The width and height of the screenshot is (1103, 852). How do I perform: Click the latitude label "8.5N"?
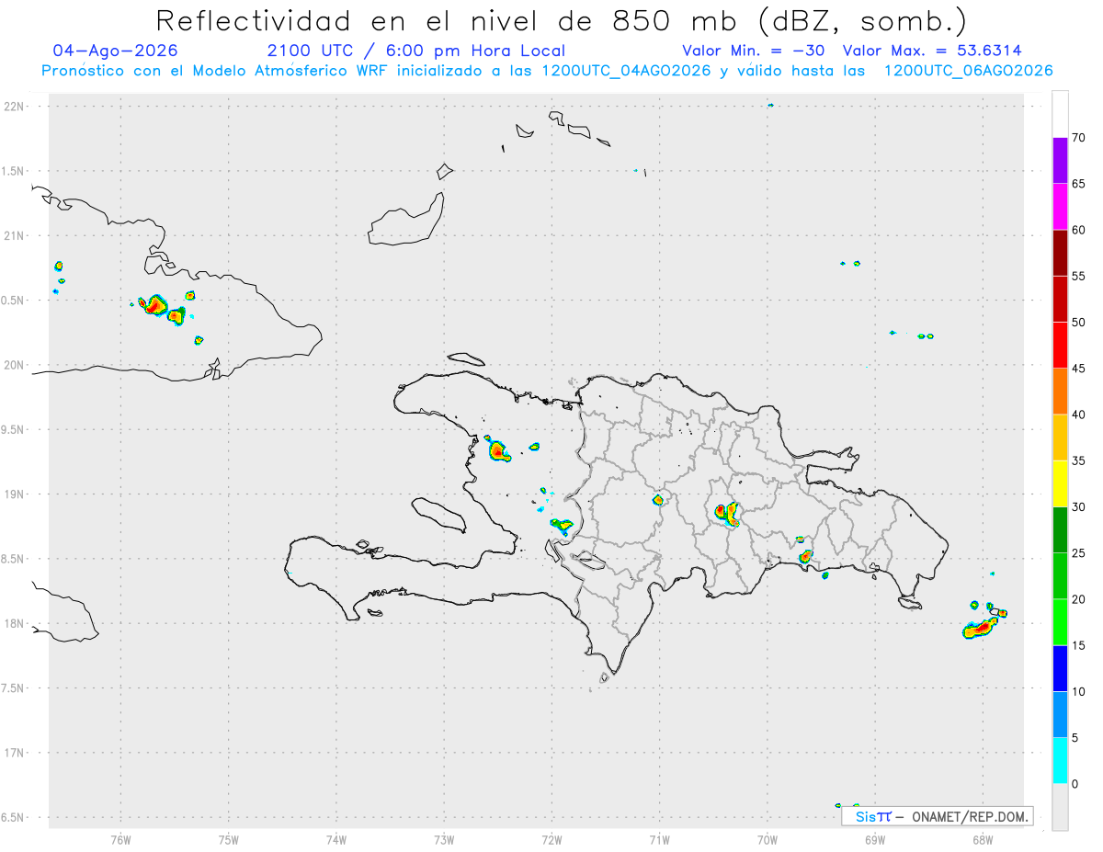12,559
